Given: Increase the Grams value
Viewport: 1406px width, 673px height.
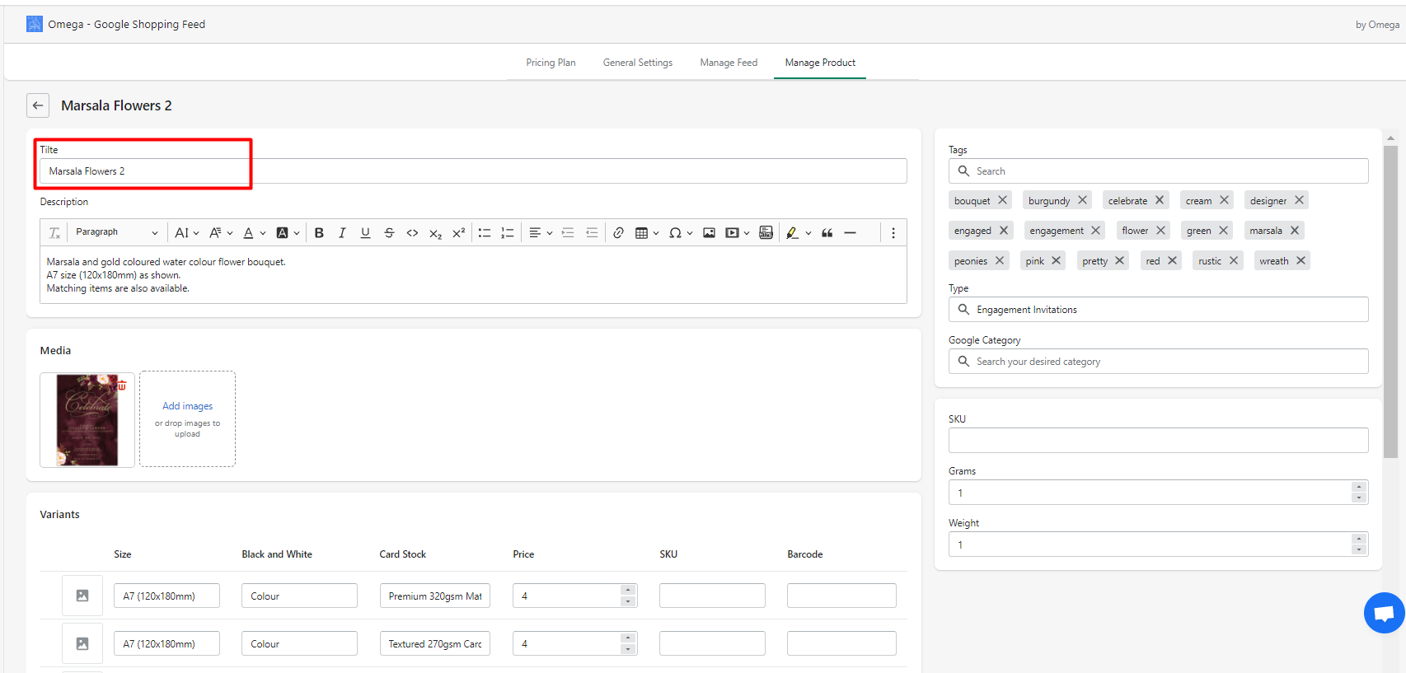Looking at the screenshot, I should pyautogui.click(x=1359, y=487).
